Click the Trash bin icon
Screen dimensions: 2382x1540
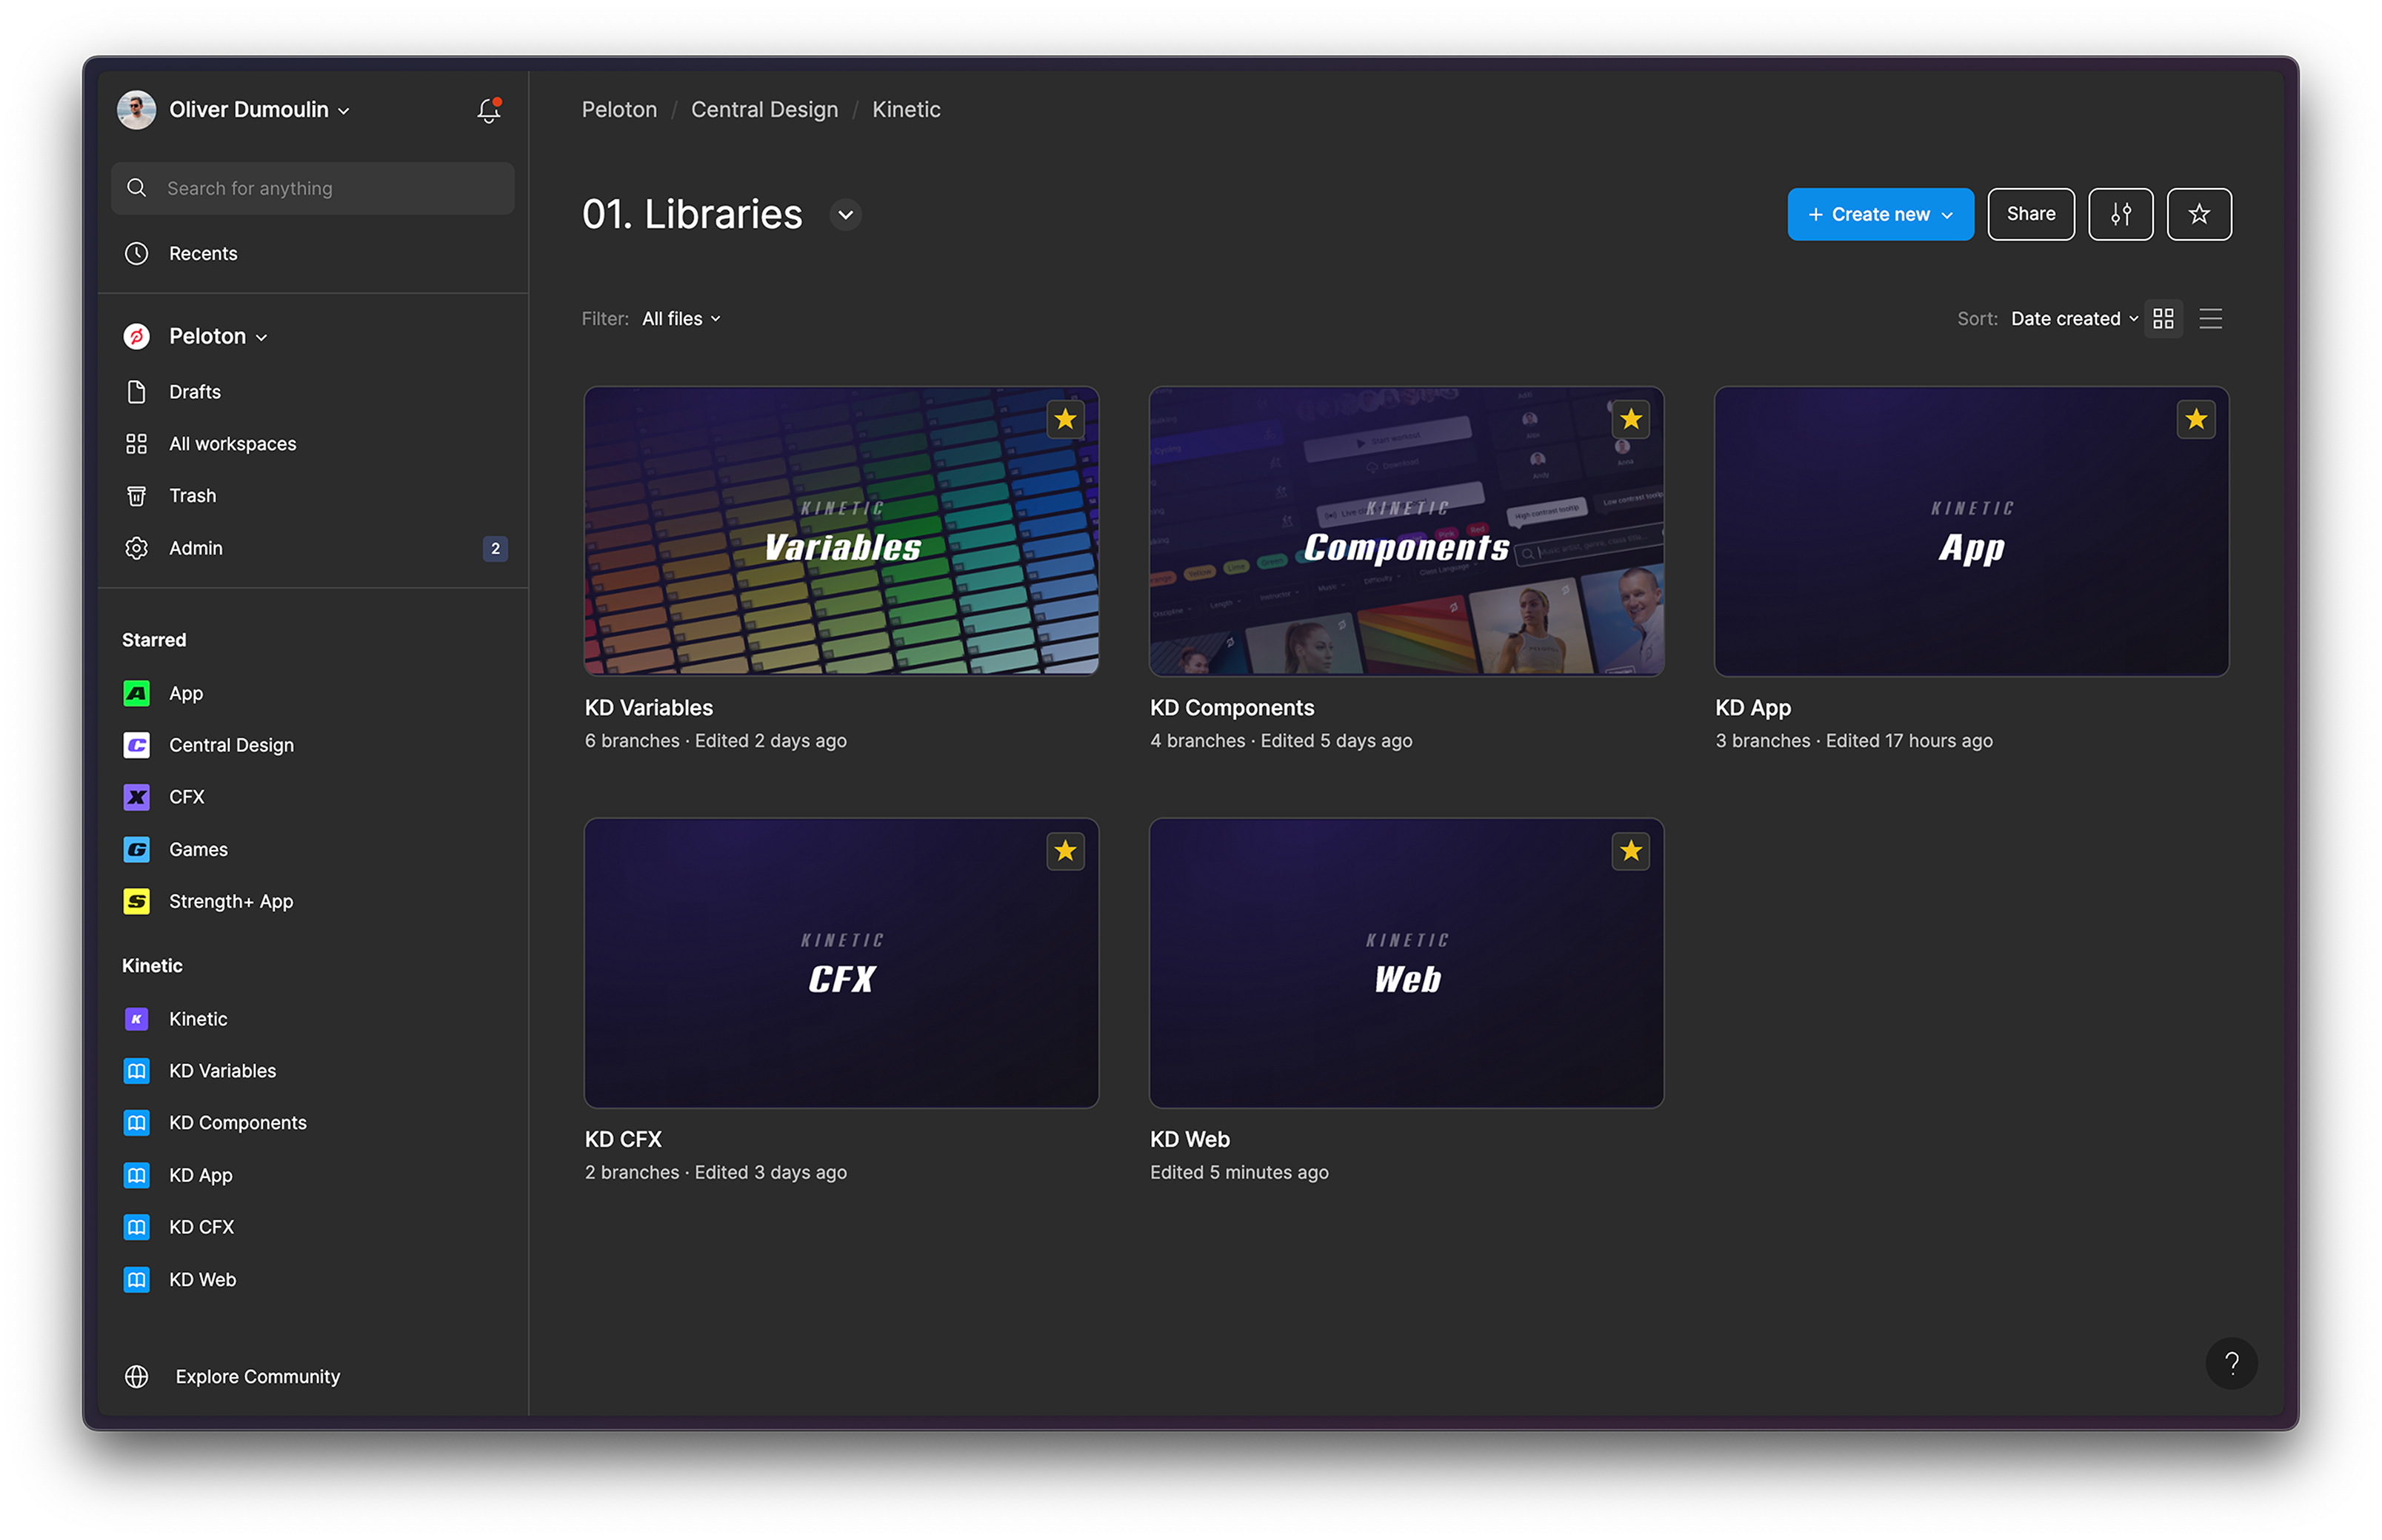pos(137,496)
